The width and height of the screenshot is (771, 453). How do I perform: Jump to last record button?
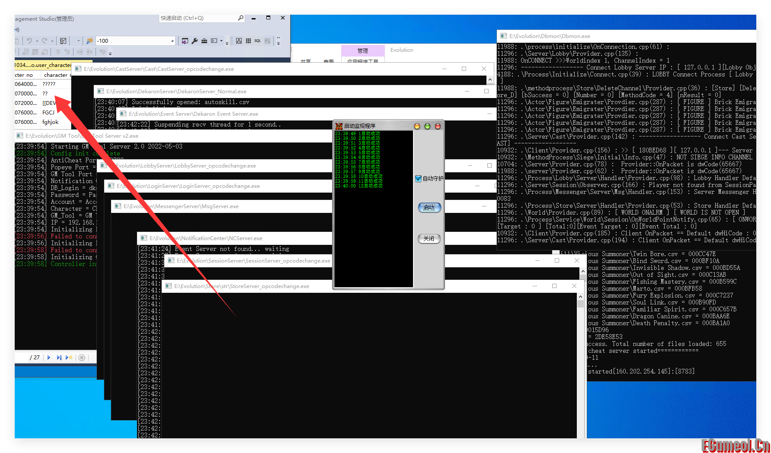point(59,358)
